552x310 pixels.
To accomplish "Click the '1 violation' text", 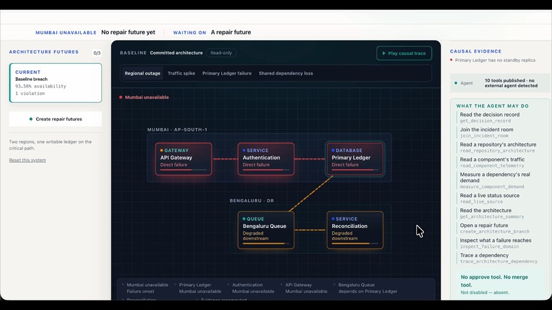I will (30, 93).
